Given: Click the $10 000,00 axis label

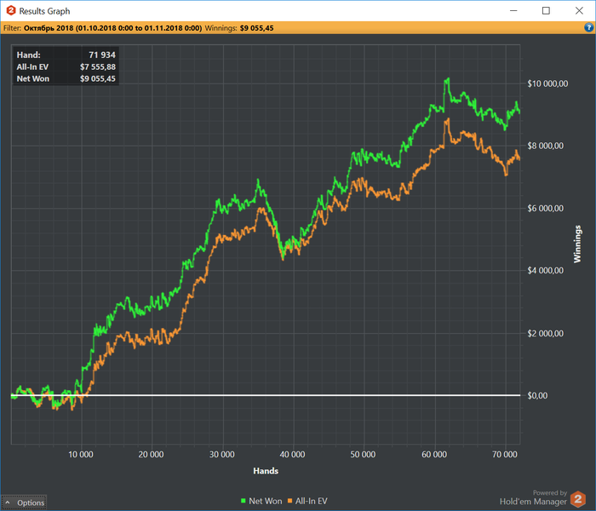Looking at the screenshot, I should 547,83.
